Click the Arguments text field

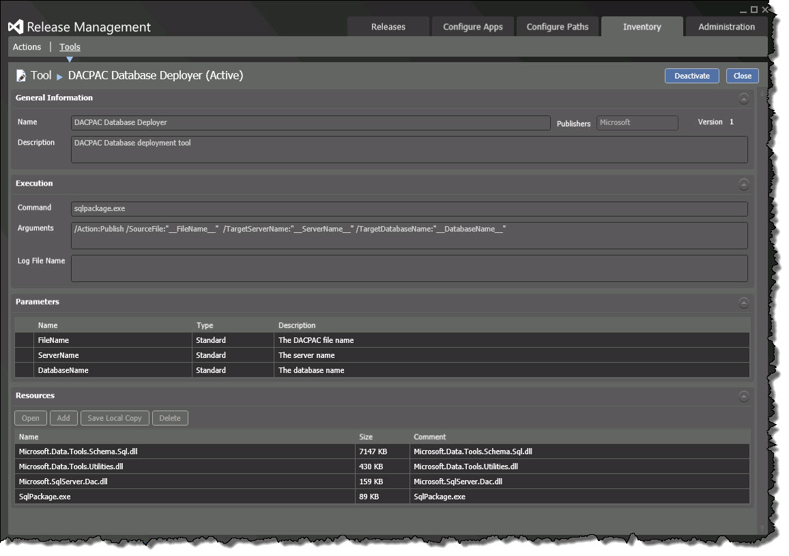tap(410, 236)
